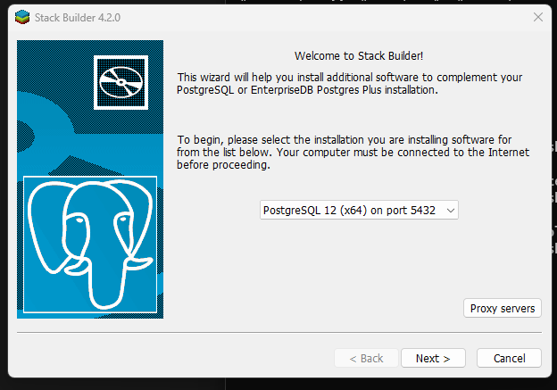The width and height of the screenshot is (557, 390).
Task: Click the 'Stack Builder 4.2.0' title text
Action: click(78, 18)
